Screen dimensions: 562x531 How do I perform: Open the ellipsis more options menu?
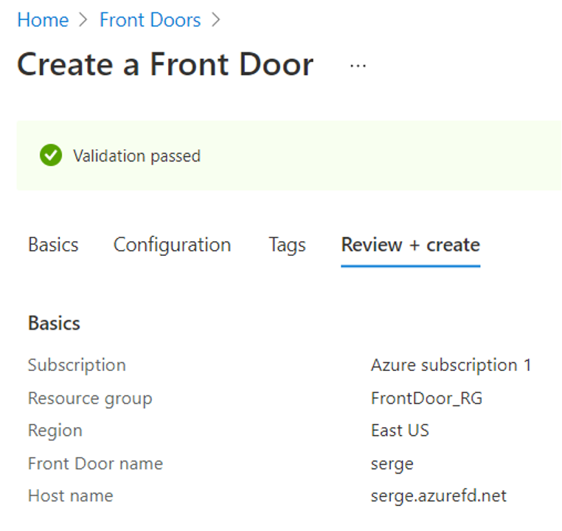358,66
